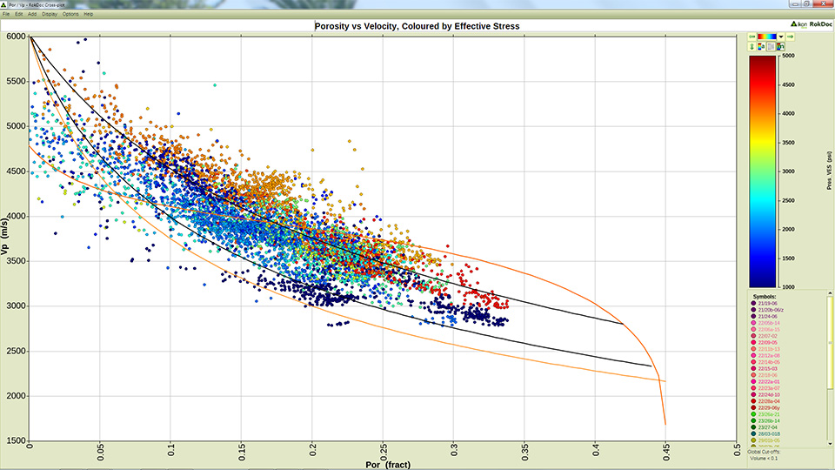The width and height of the screenshot is (835, 470).
Task: Click the Vp (m/s) axis label
Action: [5, 235]
